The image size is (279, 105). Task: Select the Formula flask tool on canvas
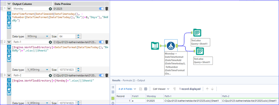[x=171, y=46]
